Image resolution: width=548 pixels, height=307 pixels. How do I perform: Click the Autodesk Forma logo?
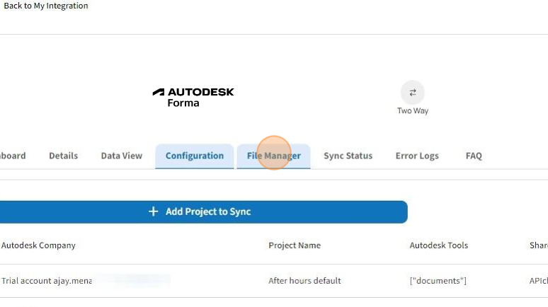click(x=193, y=97)
